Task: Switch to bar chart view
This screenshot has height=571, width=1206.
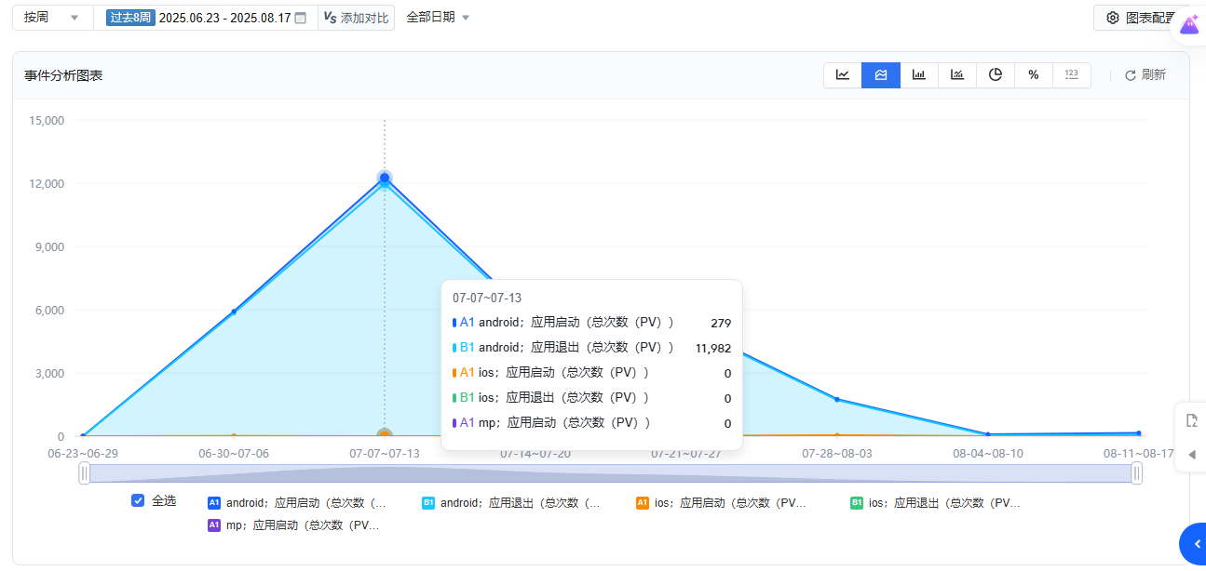Action: tap(919, 75)
